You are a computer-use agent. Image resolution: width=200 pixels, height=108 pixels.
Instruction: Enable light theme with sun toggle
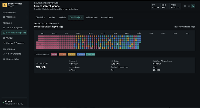click(189, 6)
